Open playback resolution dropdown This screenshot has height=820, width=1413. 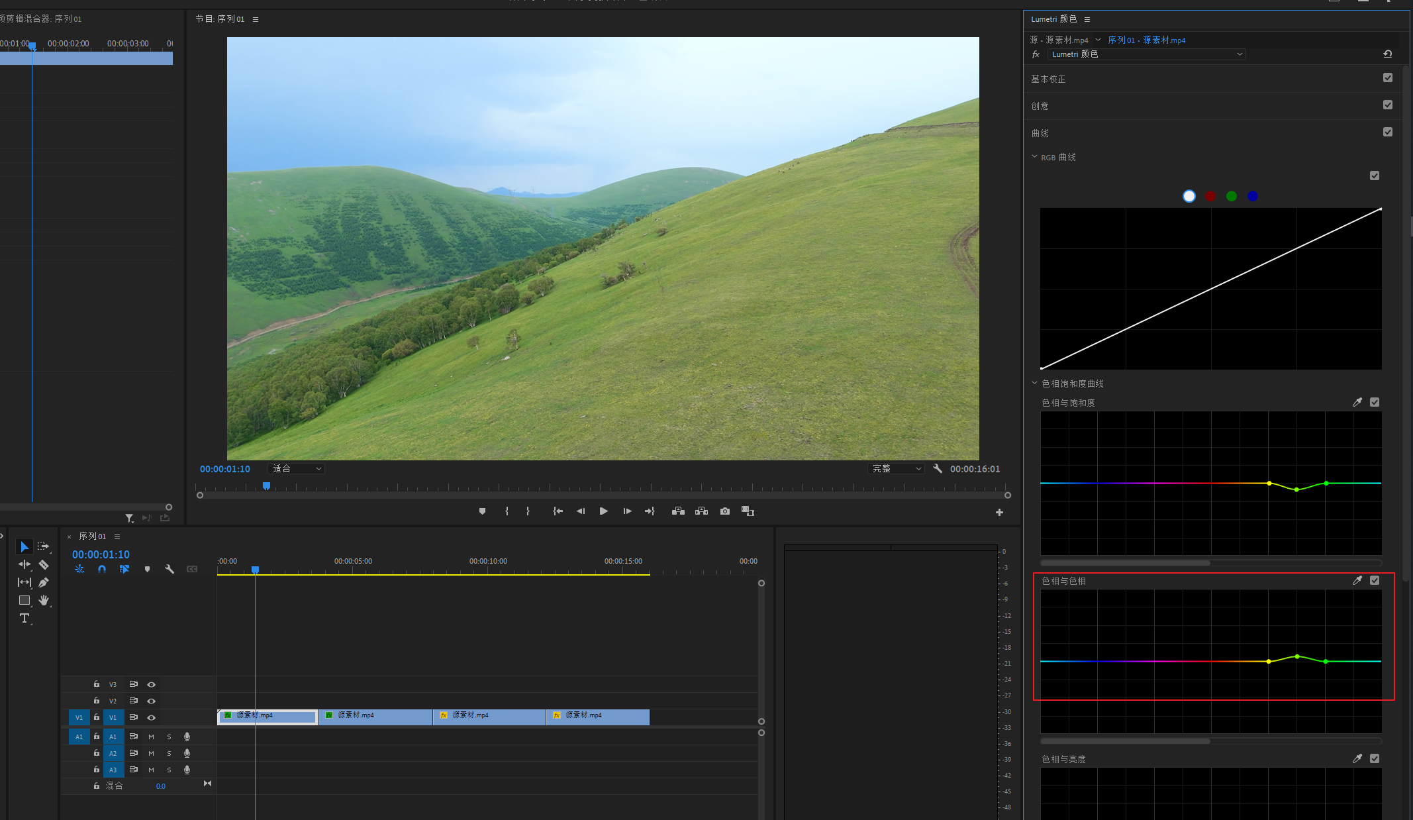click(x=896, y=469)
